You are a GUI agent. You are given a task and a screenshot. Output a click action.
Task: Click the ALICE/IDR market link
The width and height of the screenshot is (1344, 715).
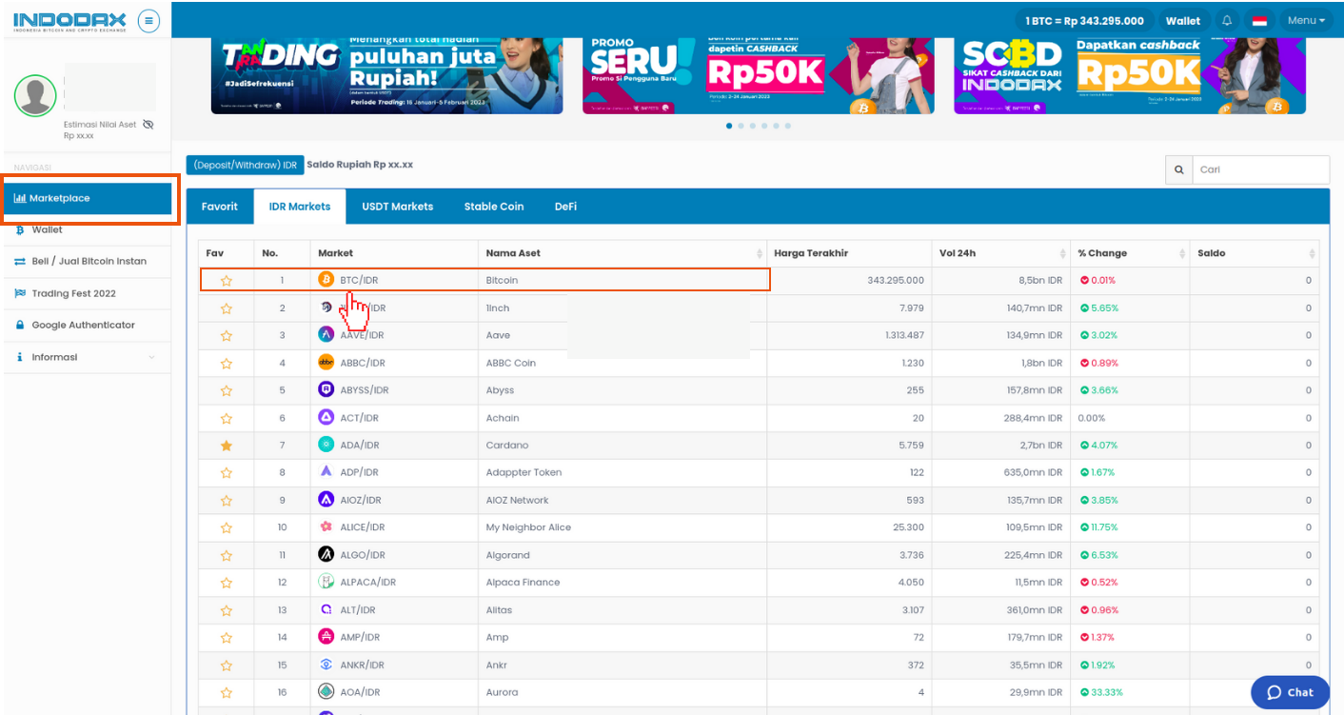click(363, 527)
